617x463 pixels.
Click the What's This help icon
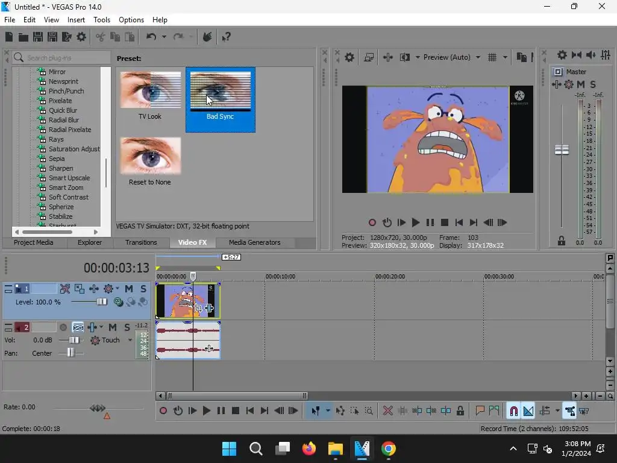226,37
